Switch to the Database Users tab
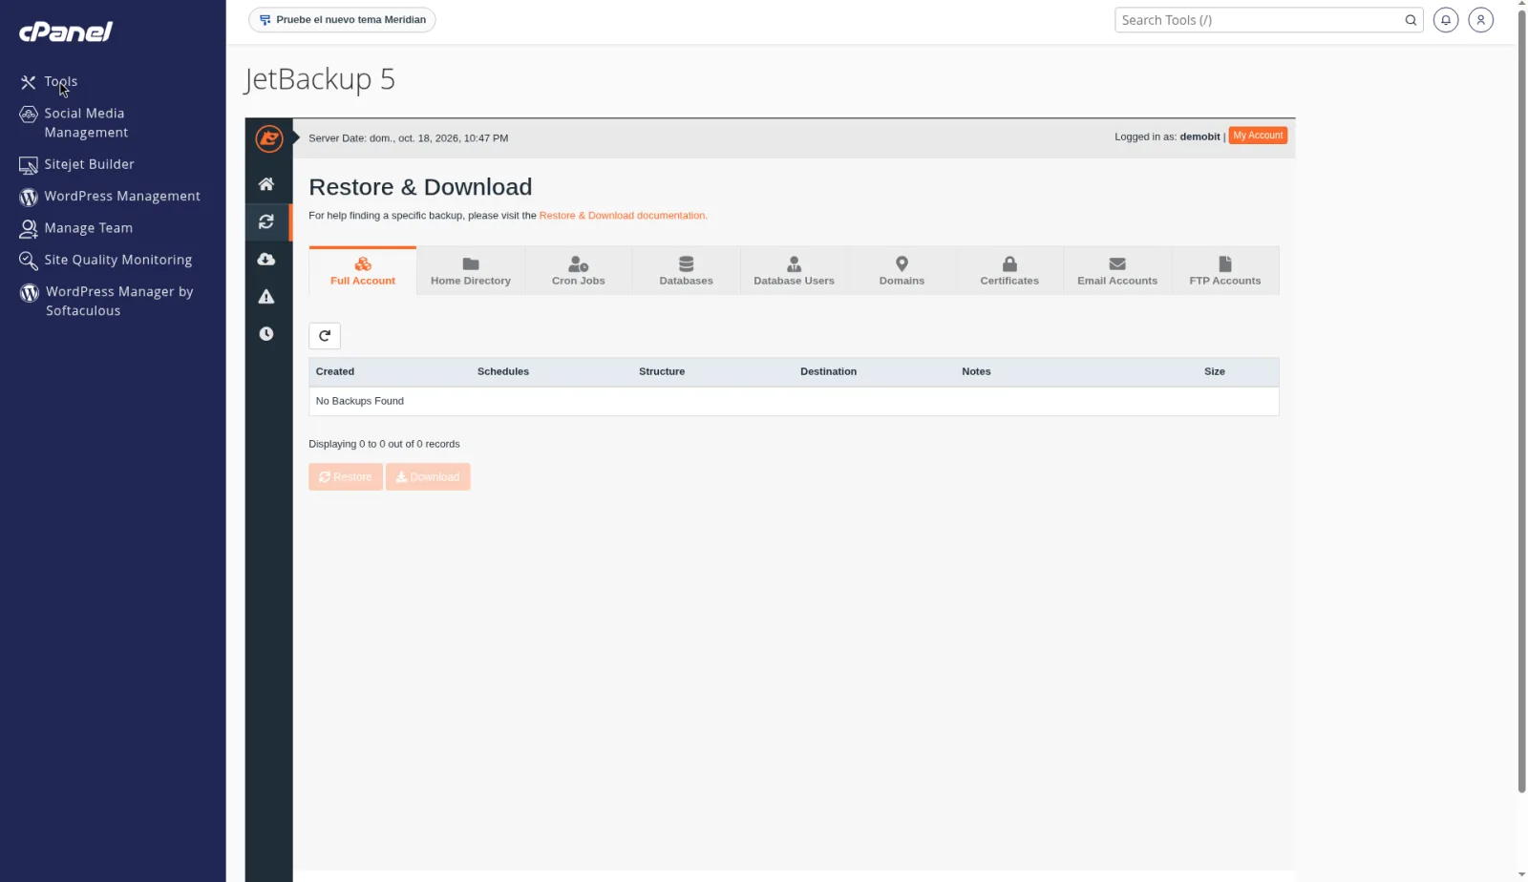Image resolution: width=1528 pixels, height=882 pixels. click(x=794, y=271)
